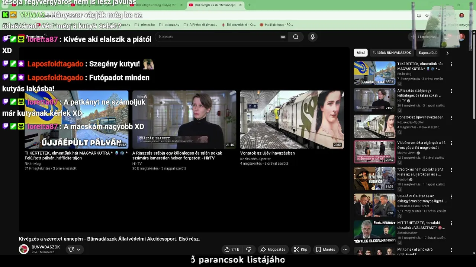This screenshot has height=267, width=476.
Task: Open options for SZIJJÁRTÓ Péter sidebar video
Action: tap(451, 197)
